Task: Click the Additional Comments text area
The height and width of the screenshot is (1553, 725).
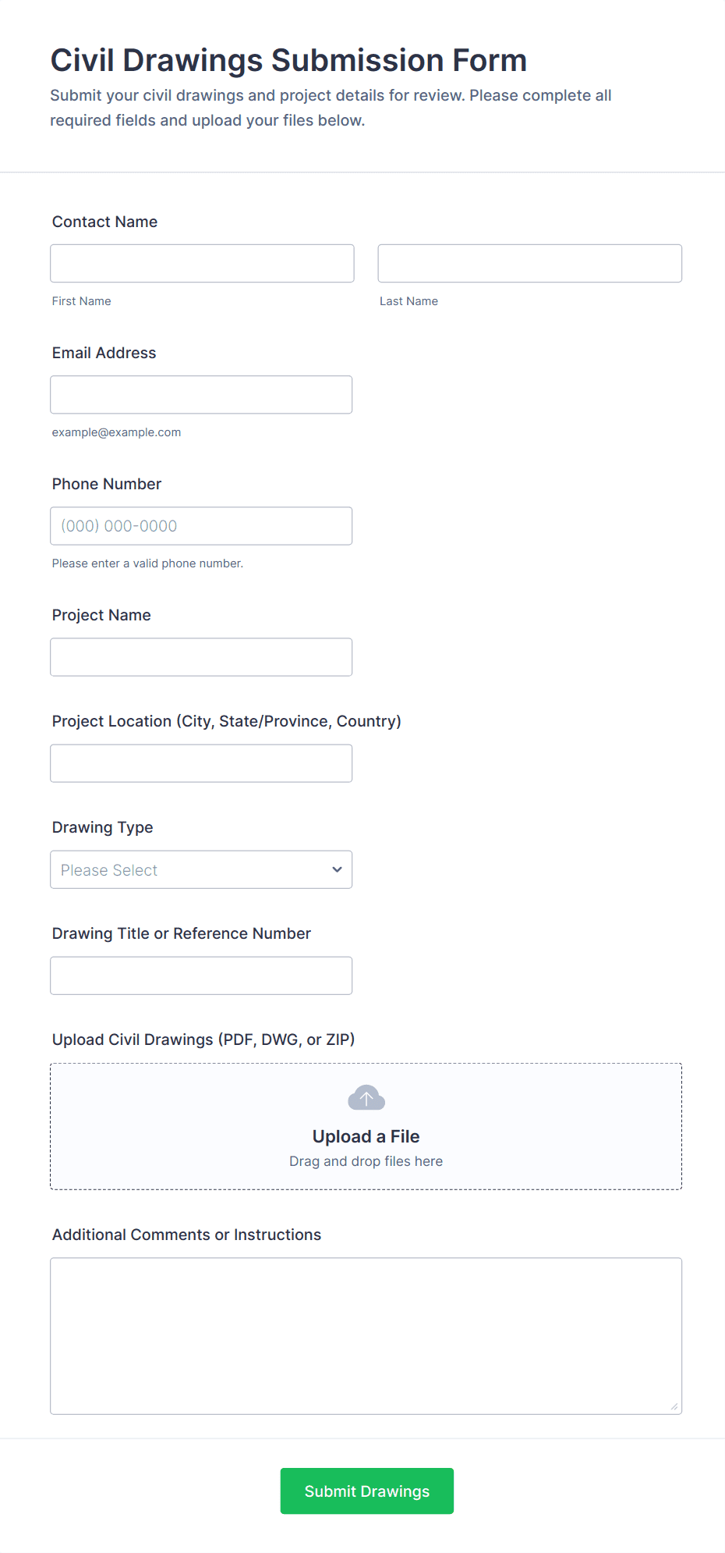Action: point(366,1335)
